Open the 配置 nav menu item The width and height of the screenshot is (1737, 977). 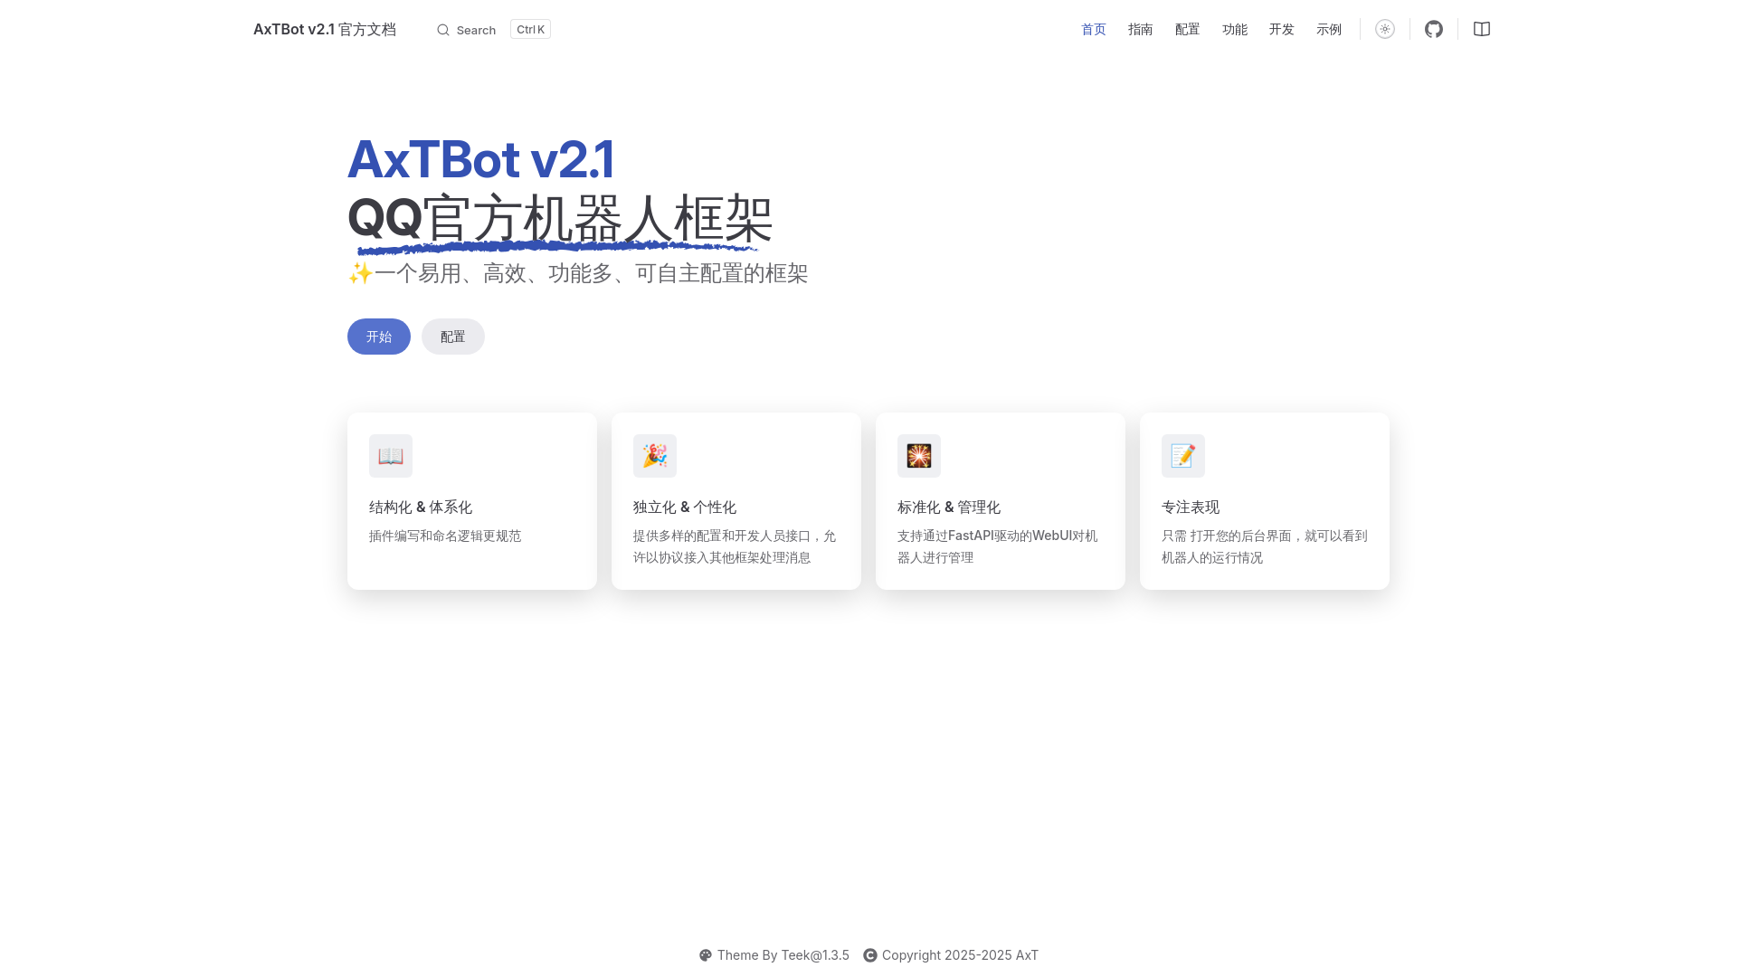coord(1188,29)
